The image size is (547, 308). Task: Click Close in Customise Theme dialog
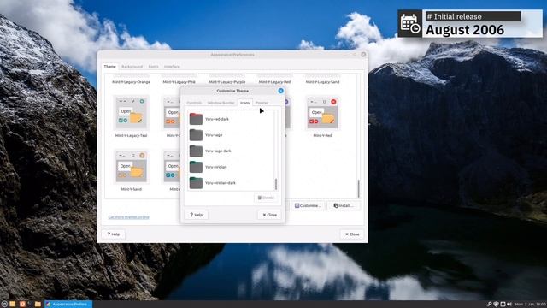(x=269, y=215)
